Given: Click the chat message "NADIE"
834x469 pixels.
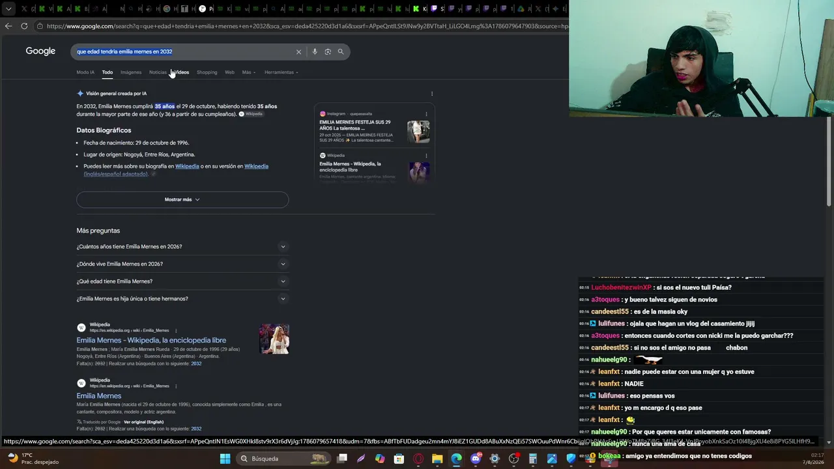Looking at the screenshot, I should (x=634, y=384).
